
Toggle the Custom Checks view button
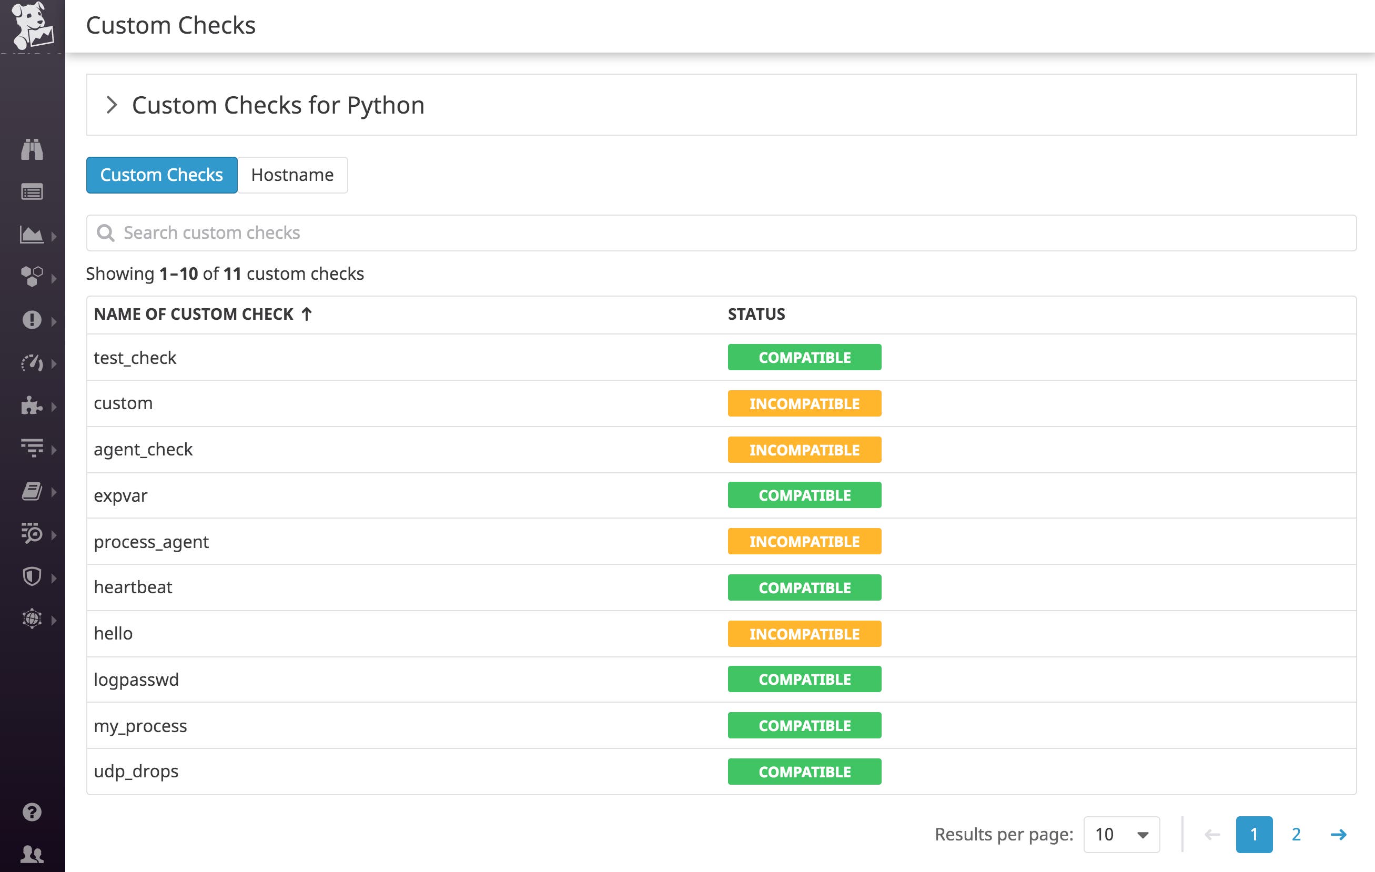point(161,175)
